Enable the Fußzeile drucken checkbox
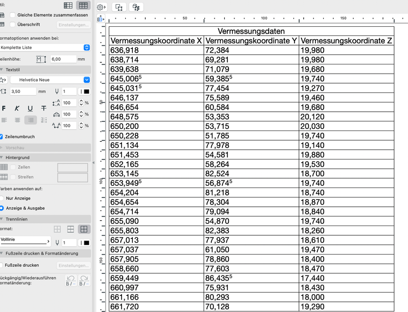The height and width of the screenshot is (312, 408). [1, 265]
